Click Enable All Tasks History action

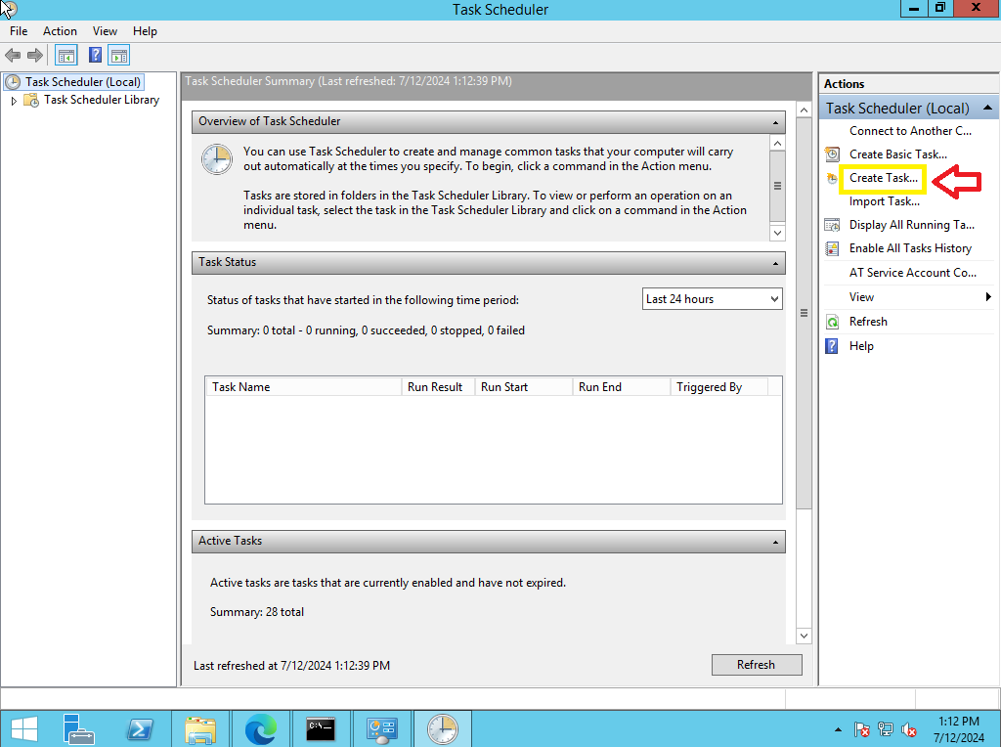pyautogui.click(x=910, y=248)
